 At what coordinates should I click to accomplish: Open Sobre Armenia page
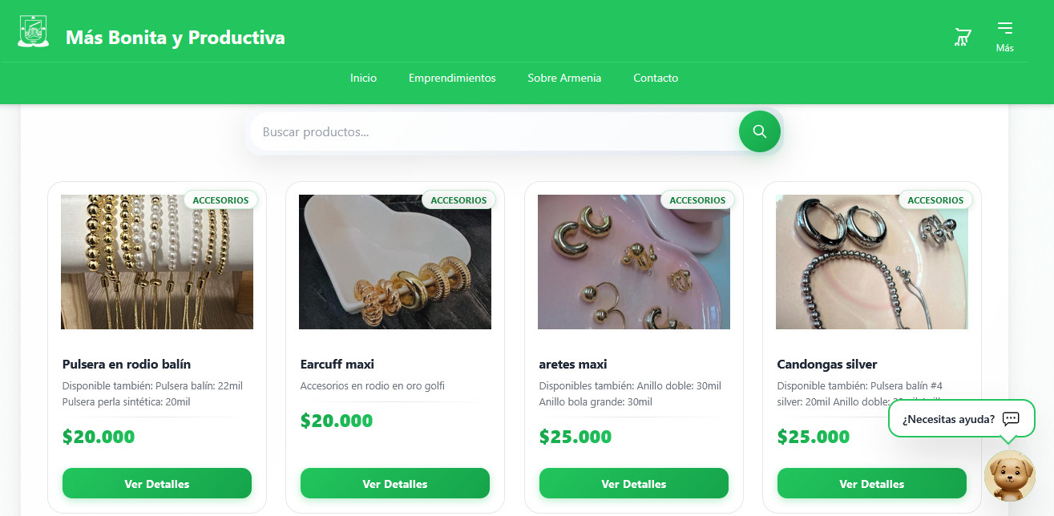(564, 78)
